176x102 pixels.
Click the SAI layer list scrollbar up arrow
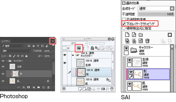point(172,46)
